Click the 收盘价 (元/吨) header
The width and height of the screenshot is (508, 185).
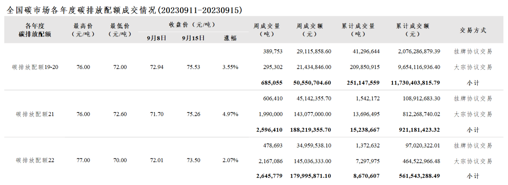coord(192,25)
